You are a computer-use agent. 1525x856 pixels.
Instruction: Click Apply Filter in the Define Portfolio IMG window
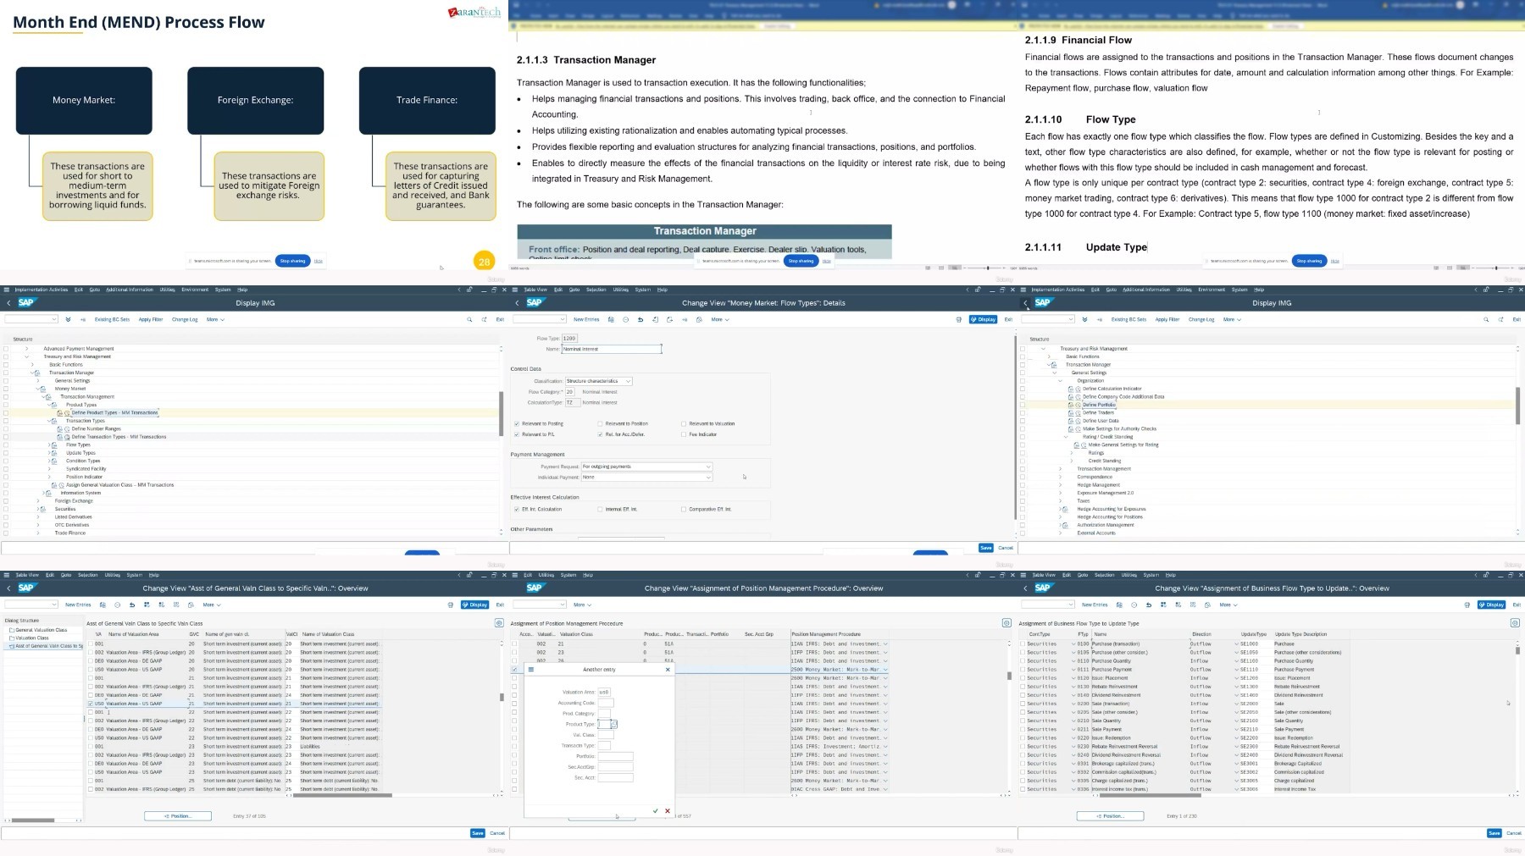click(1167, 319)
